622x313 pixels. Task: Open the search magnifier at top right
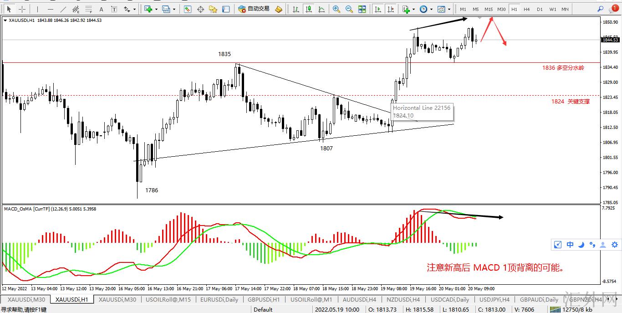[x=601, y=9]
